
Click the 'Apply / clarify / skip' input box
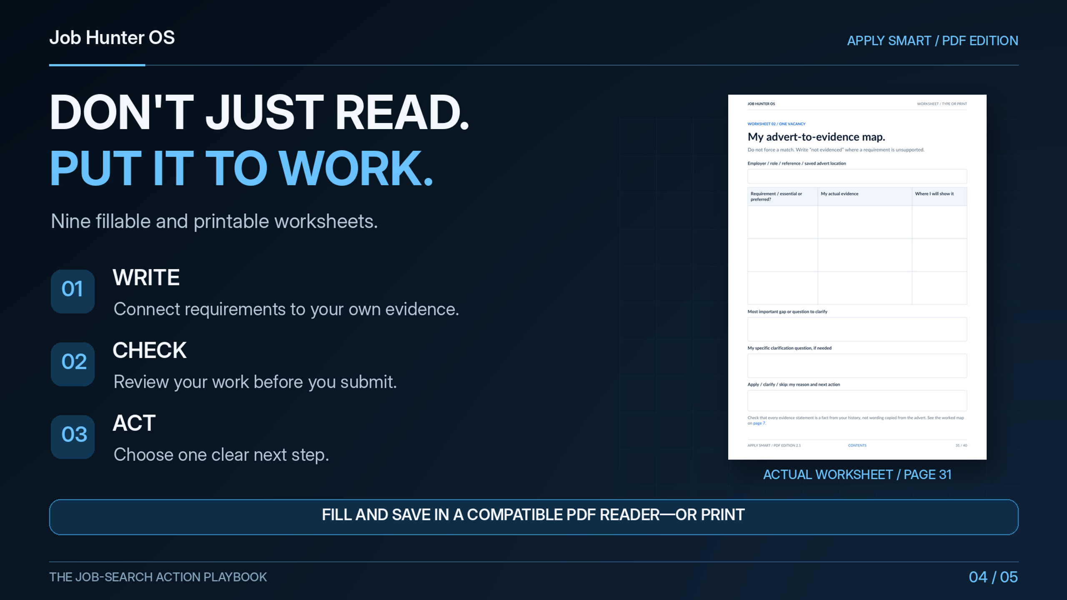pos(857,400)
